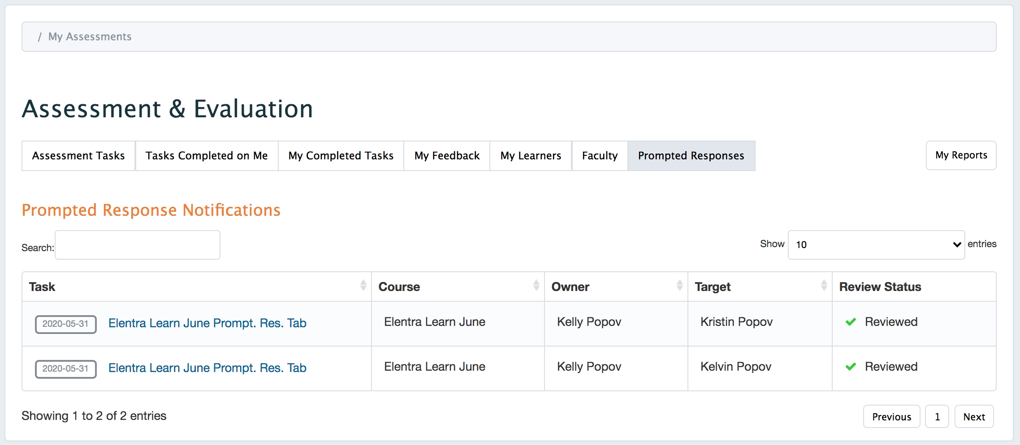Viewport: 1020px width, 445px height.
Task: Open the Show entries dropdown
Action: point(876,245)
